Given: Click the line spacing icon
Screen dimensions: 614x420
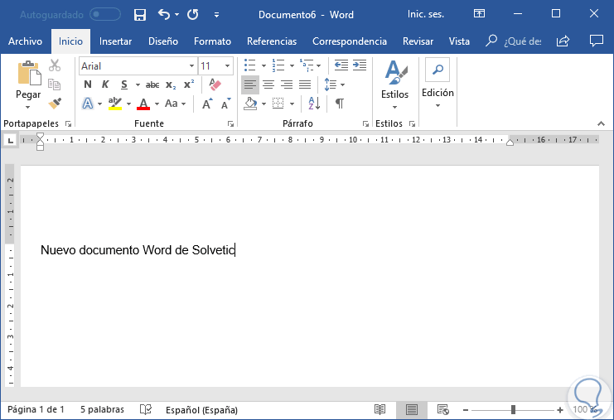Looking at the screenshot, I should 330,84.
